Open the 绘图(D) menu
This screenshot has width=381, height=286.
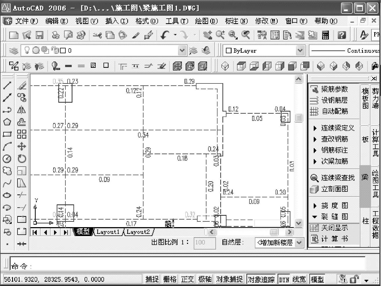[206, 21]
